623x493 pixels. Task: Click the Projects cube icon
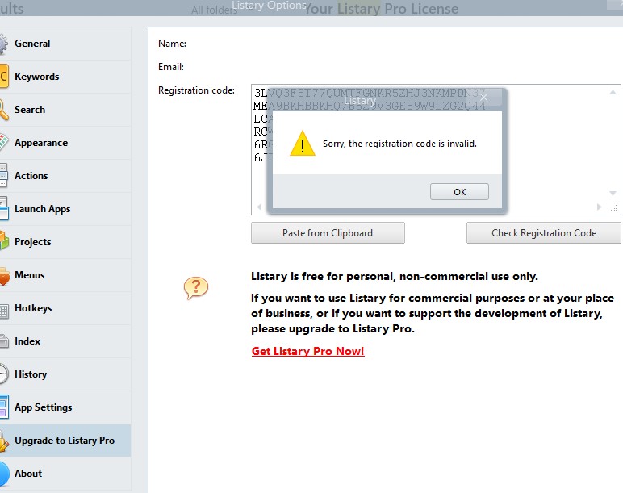point(4,241)
